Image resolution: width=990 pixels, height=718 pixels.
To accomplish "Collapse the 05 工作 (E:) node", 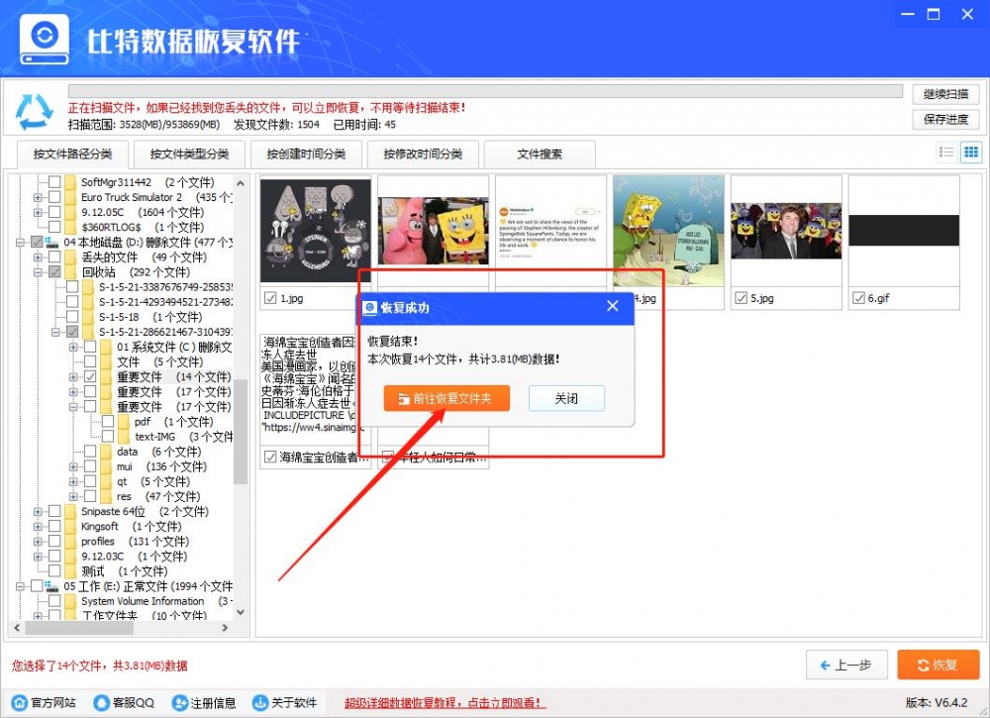I will coord(20,586).
